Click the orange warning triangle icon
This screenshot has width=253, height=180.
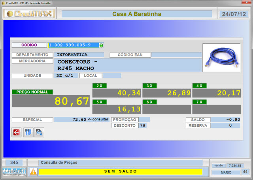[x=33, y=172]
